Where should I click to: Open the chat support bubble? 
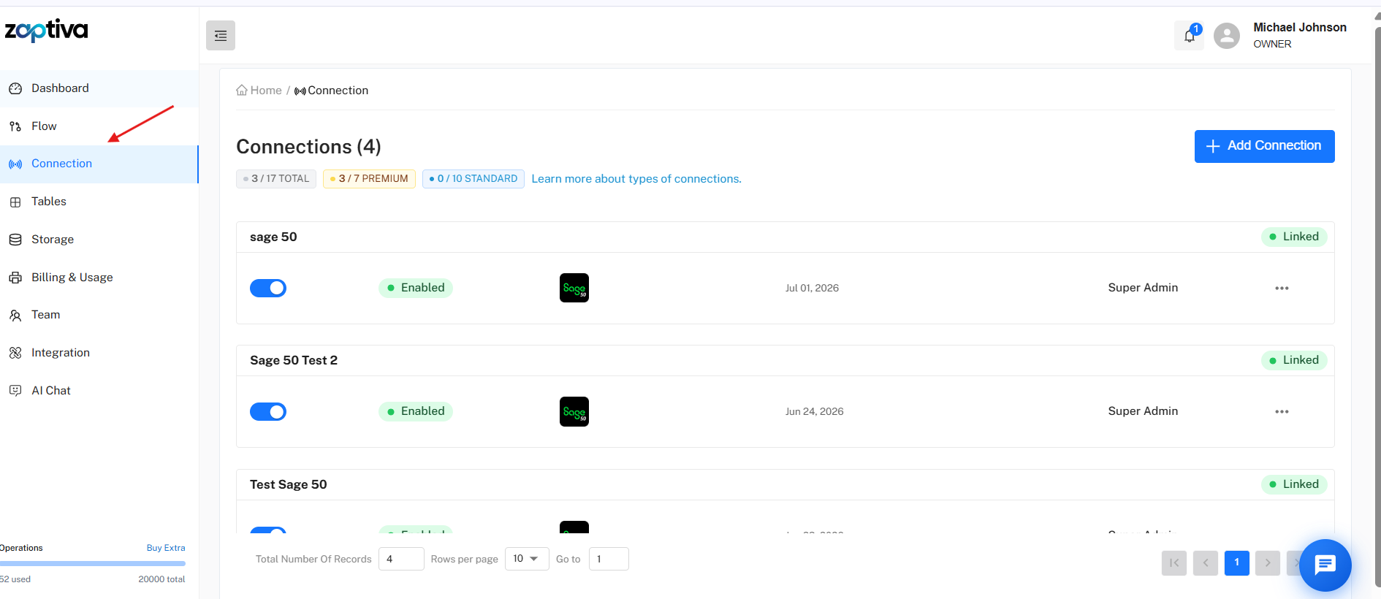coord(1325,565)
